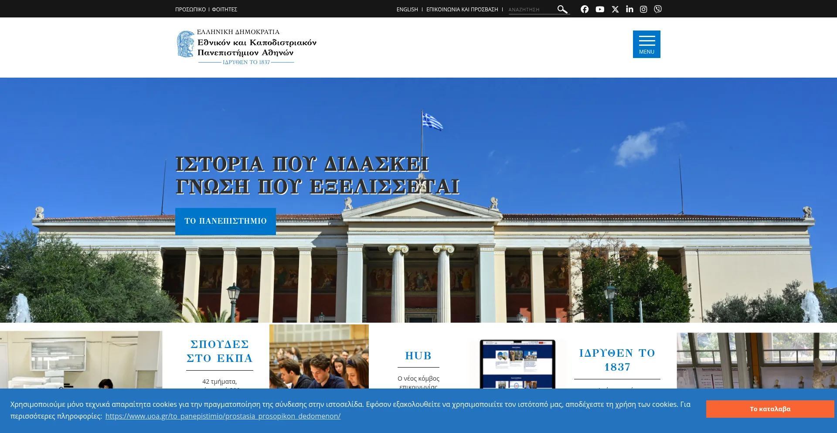Open the LinkedIn icon

pyautogui.click(x=629, y=9)
